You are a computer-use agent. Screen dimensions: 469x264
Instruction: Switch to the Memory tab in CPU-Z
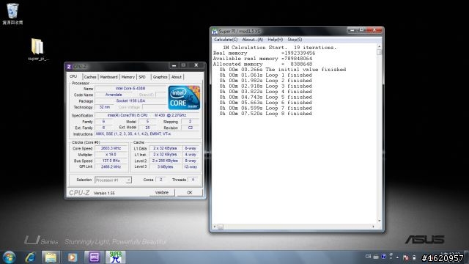click(x=128, y=77)
